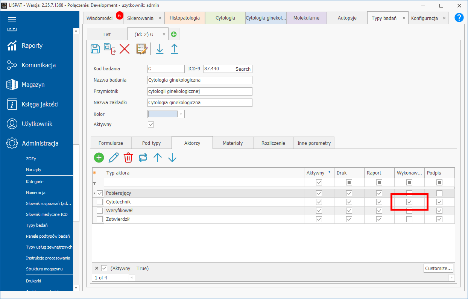Toggle Podpis checkbox for Pobierający row
This screenshot has height=299, width=468.
(x=439, y=193)
